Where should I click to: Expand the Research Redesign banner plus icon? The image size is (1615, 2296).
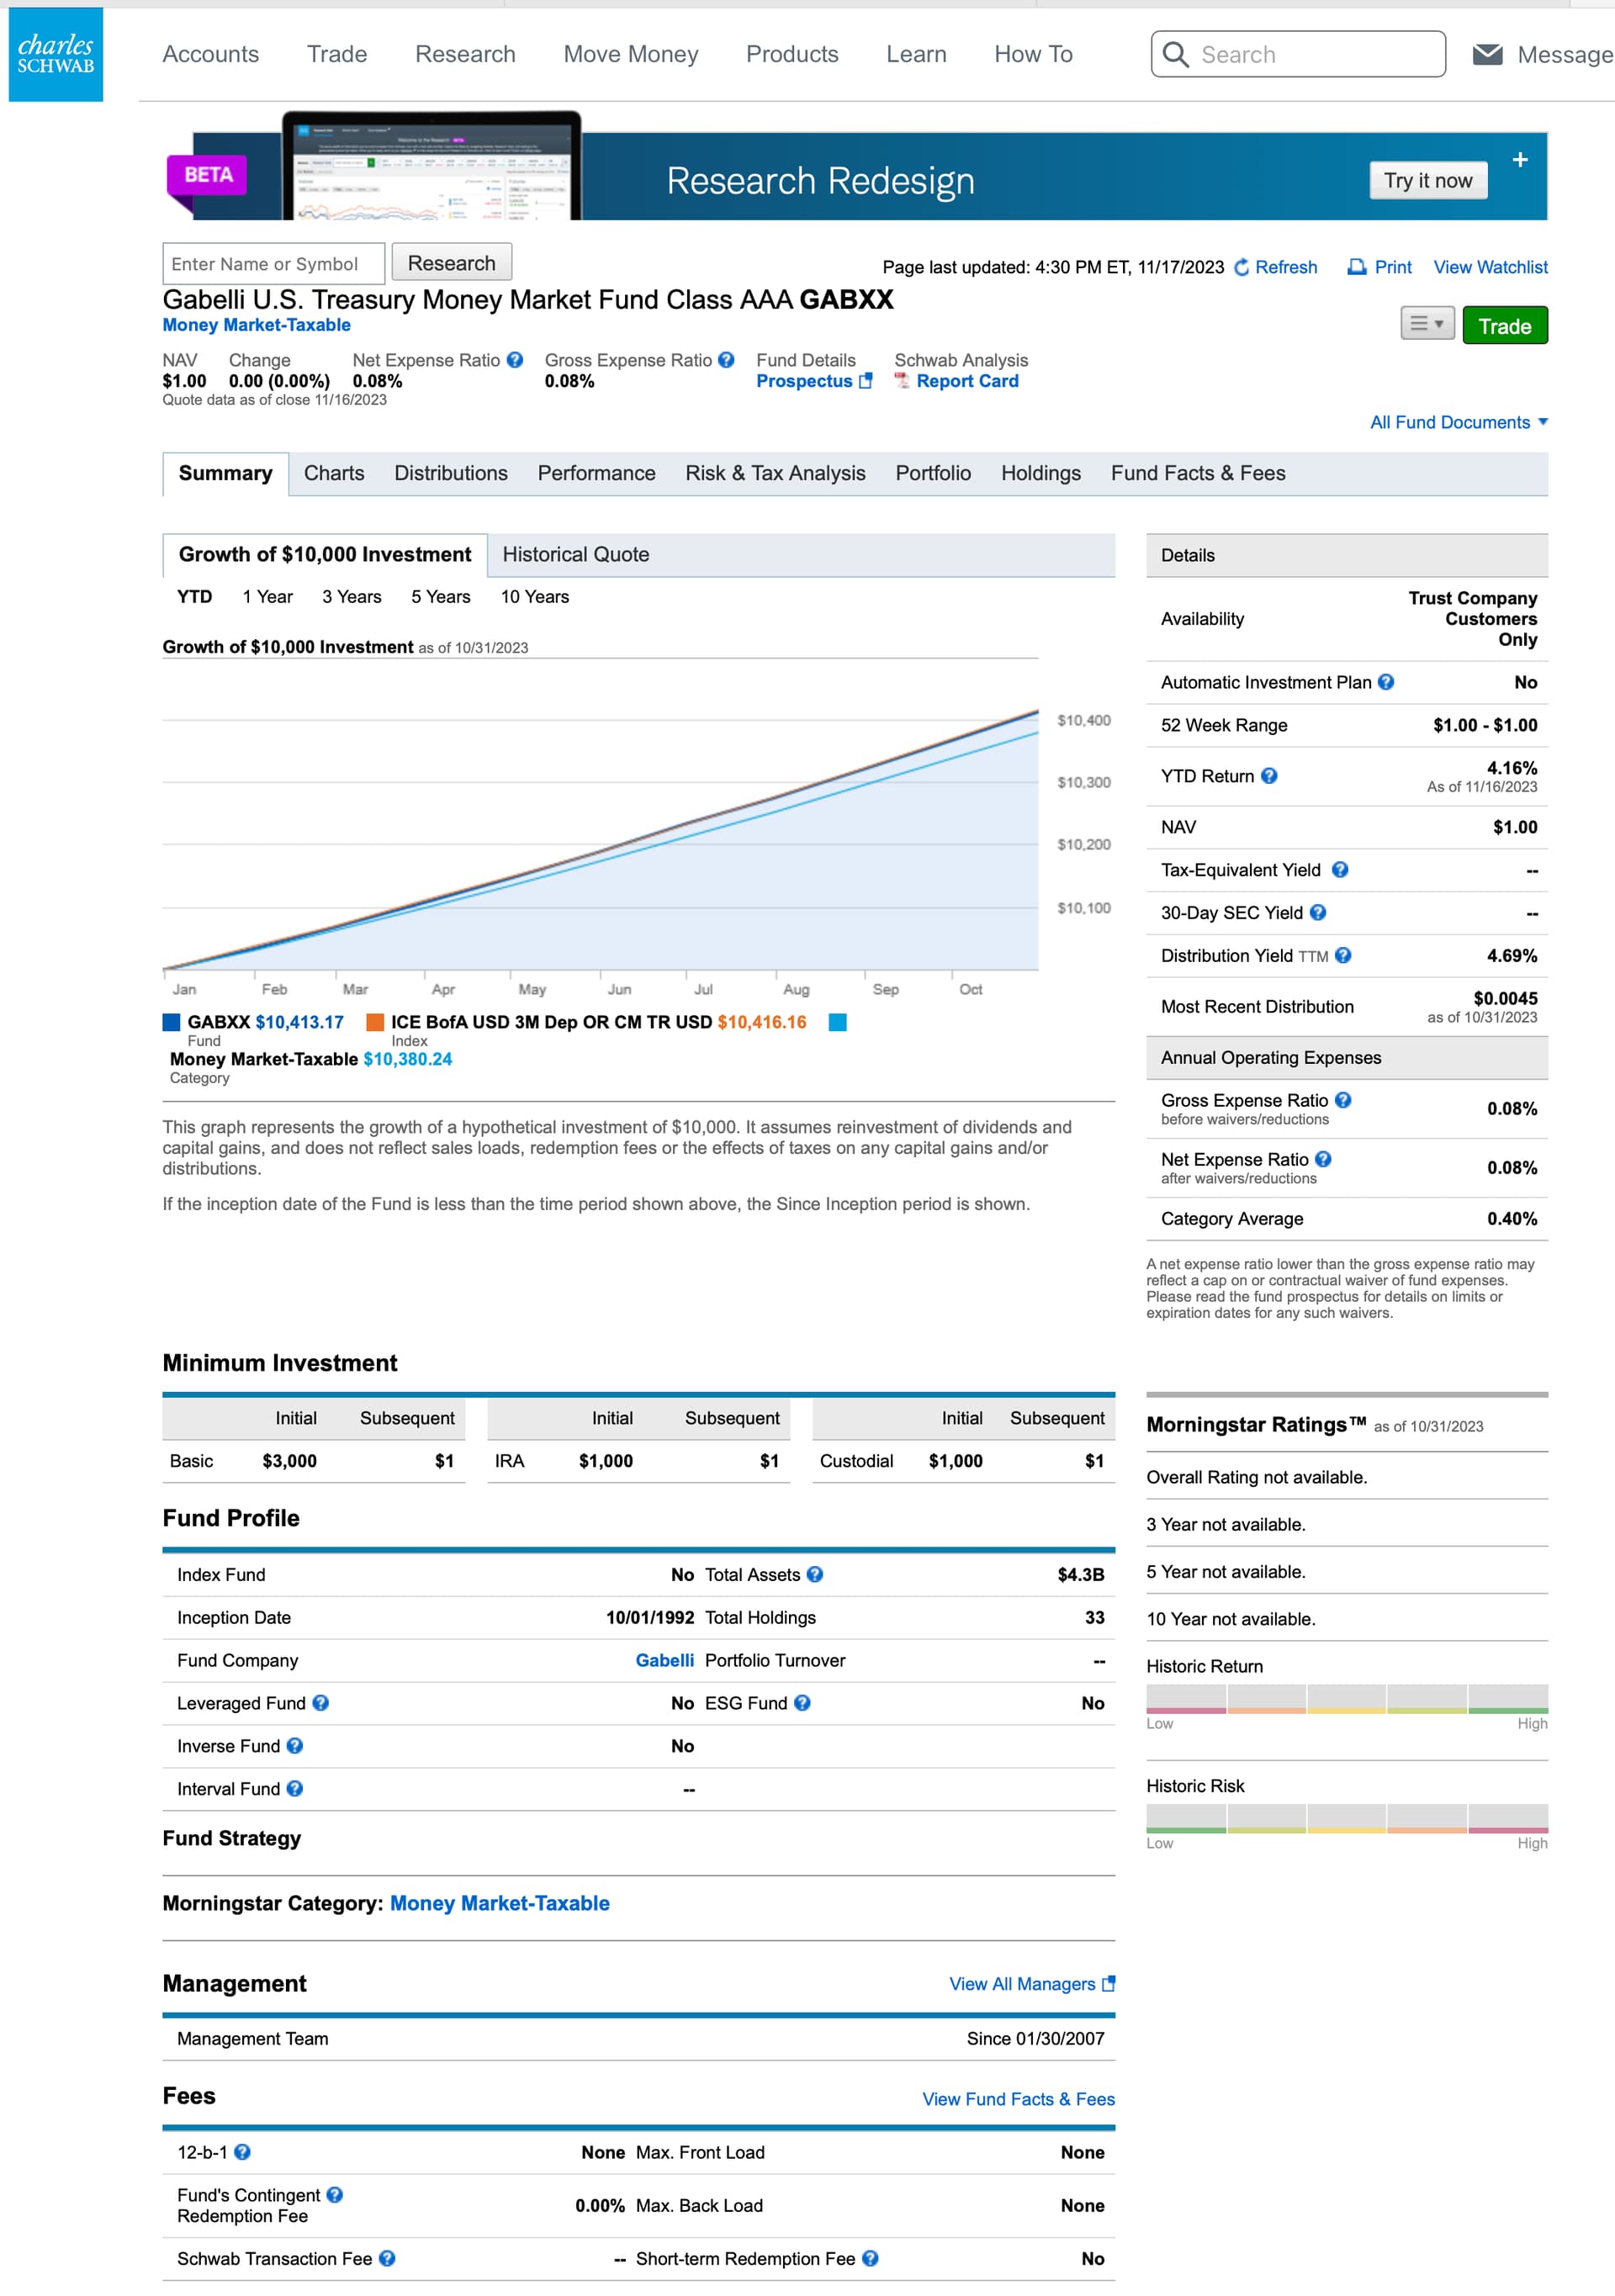pos(1520,160)
